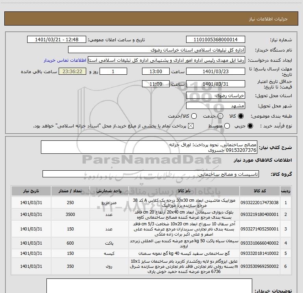Click the سیمان سیاه پاکت item name cell
303x293 pixels.
coord(184,243)
